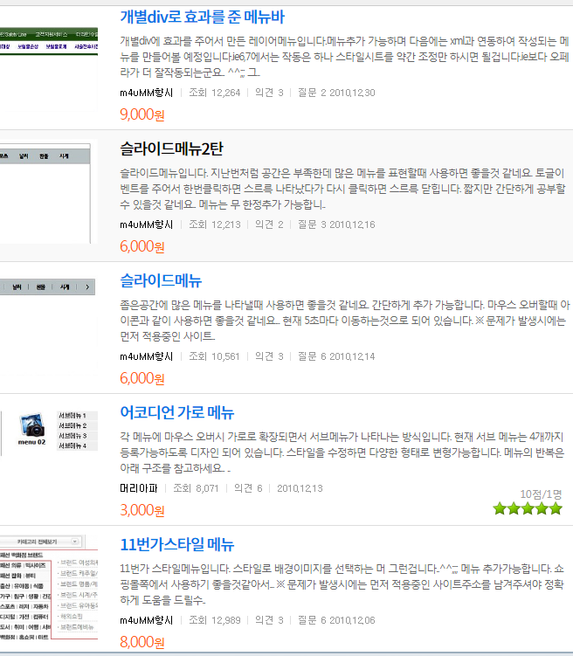Screen dimensions: 573x656
Task: Click the 3,000원 price
Action: (142, 509)
